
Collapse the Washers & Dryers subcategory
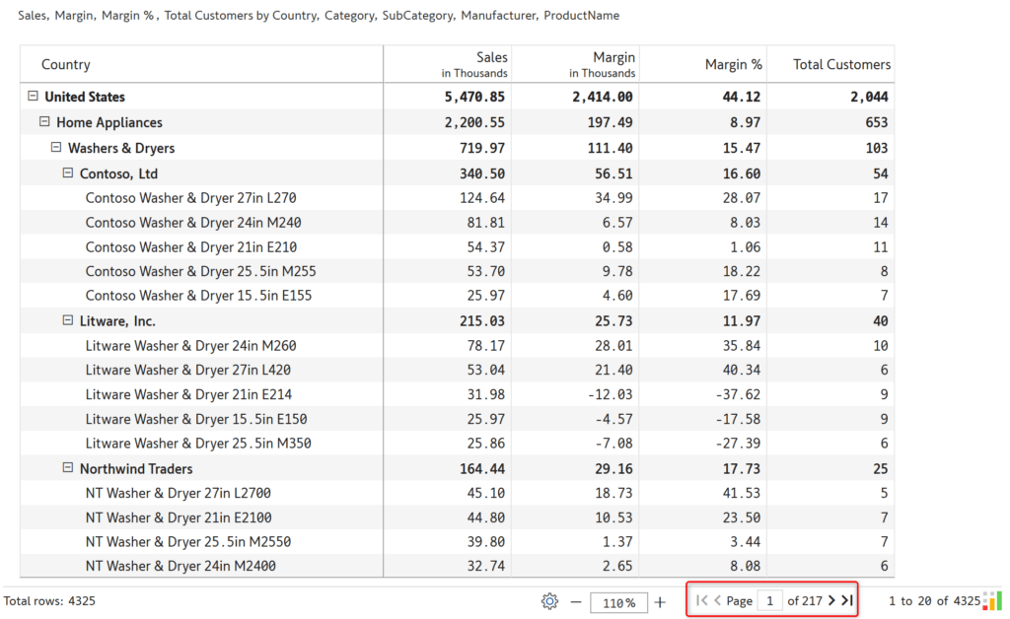pyautogui.click(x=55, y=147)
